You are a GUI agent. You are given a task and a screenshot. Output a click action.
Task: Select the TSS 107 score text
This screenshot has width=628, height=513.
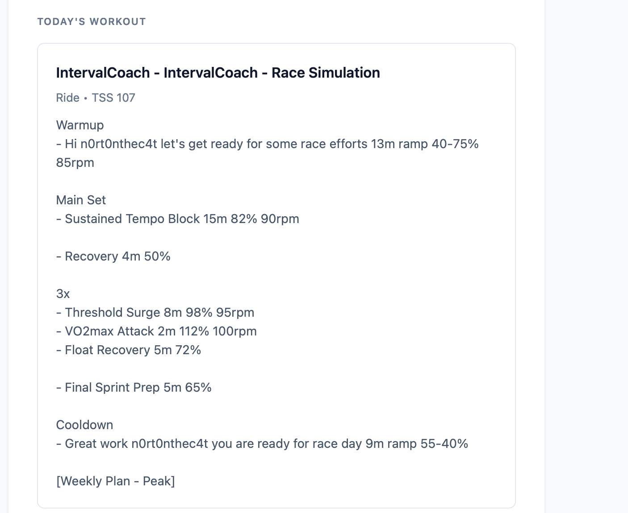click(x=113, y=98)
